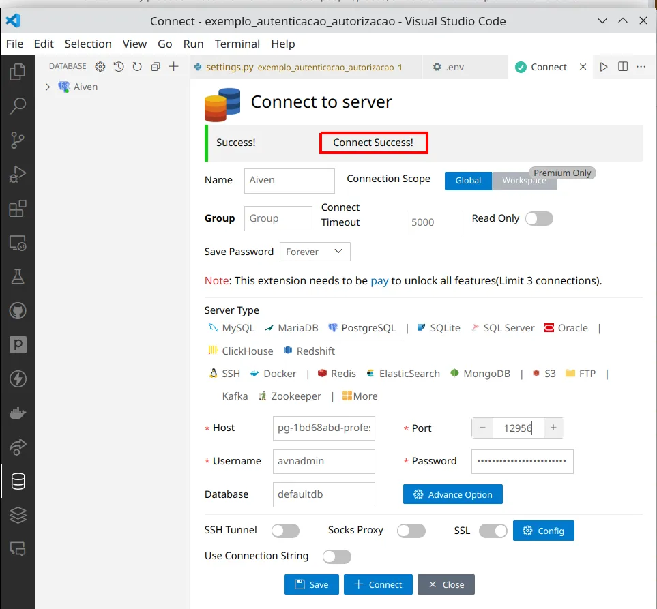Select MariaDB server type
Viewport: 657px width, 609px height.
(x=291, y=328)
